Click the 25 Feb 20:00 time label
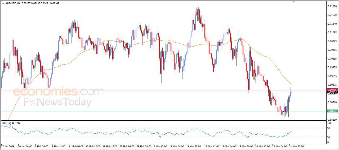This screenshot has height=150, width=339. [x=144, y=146]
